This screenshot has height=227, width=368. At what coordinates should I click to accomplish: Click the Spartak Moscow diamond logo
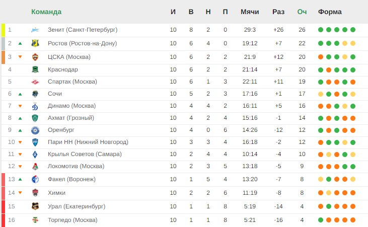click(x=35, y=82)
